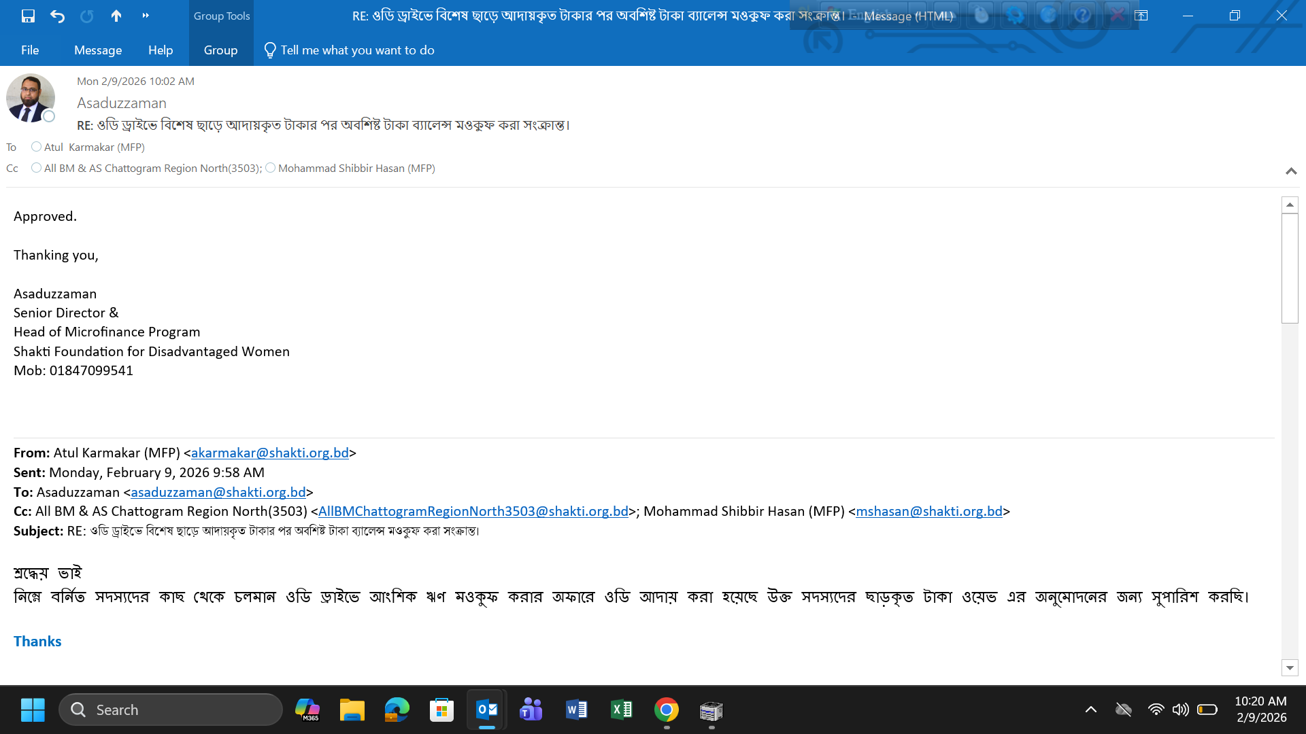Open the mshasan@shakti.org.bd link
Screen dimensions: 1306x734
pyautogui.click(x=928, y=512)
